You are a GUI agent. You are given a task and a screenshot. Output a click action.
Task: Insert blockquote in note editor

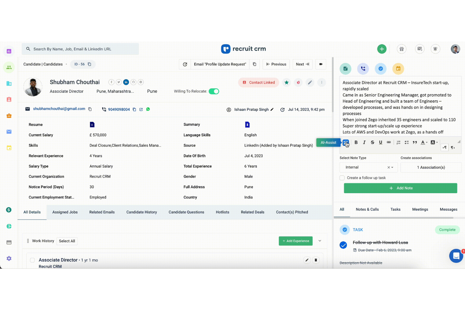tap(415, 142)
